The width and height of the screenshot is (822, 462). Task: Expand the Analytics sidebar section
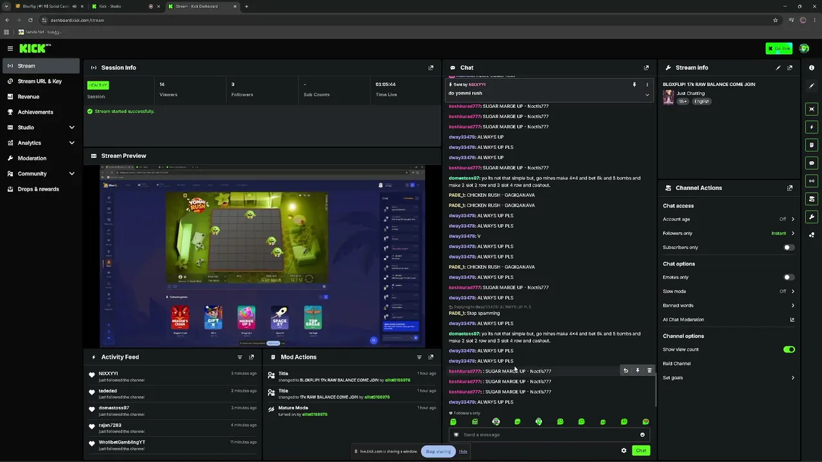(72, 143)
